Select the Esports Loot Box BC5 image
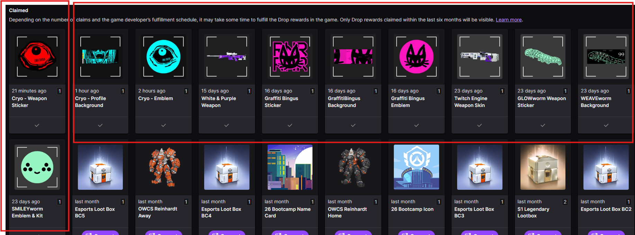 click(100, 167)
